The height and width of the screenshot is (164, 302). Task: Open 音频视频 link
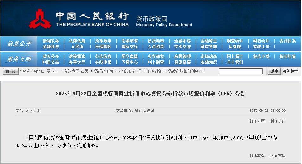click(182, 57)
